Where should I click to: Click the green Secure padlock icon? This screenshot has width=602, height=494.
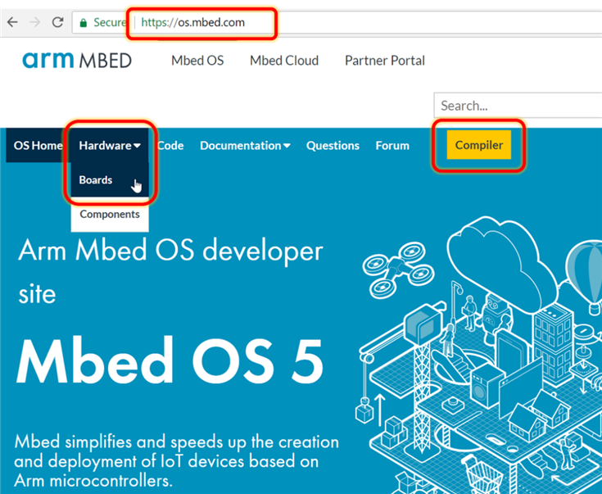(83, 23)
